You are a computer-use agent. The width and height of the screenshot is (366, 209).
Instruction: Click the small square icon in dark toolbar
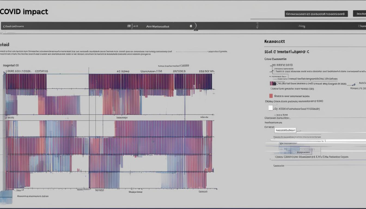129,26
